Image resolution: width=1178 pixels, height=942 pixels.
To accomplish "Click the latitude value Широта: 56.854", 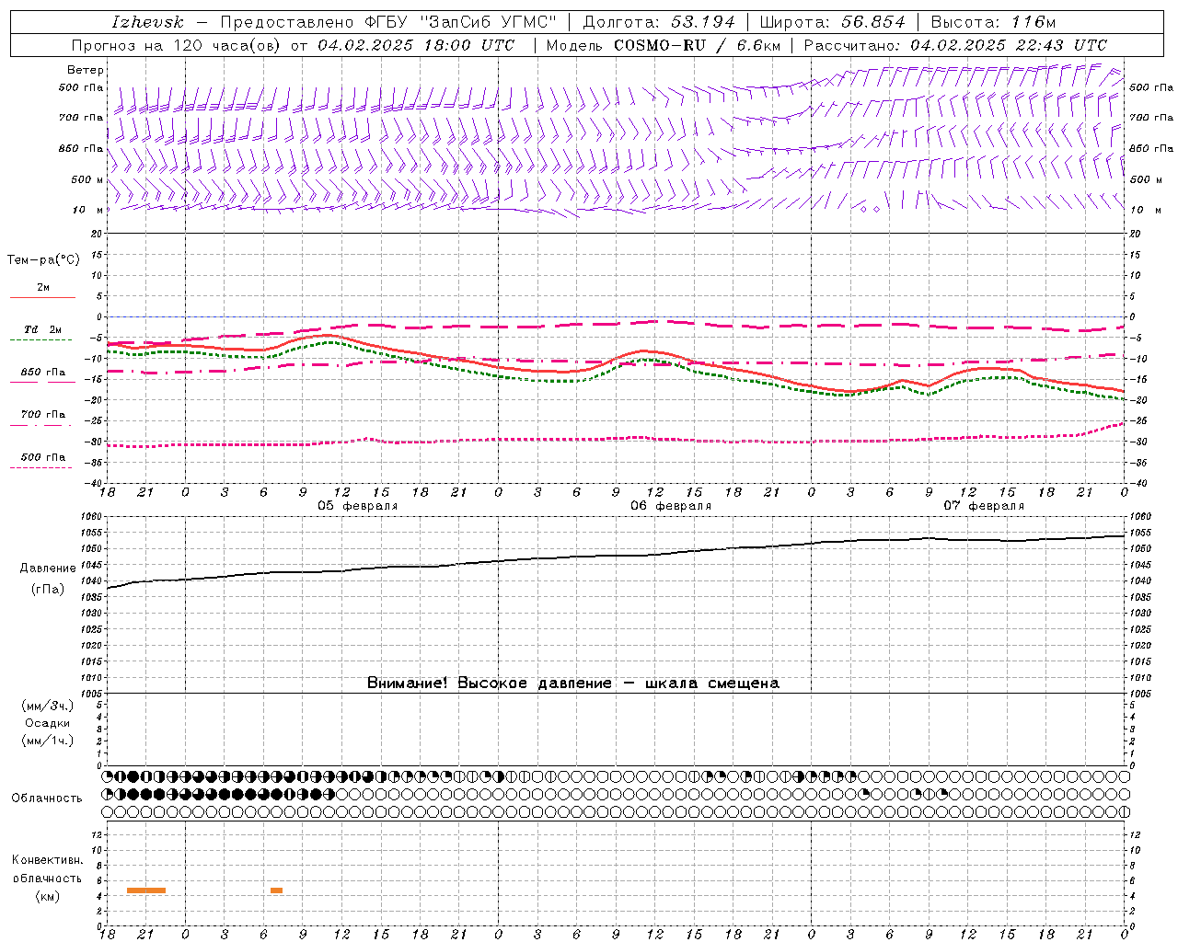I will (x=833, y=22).
